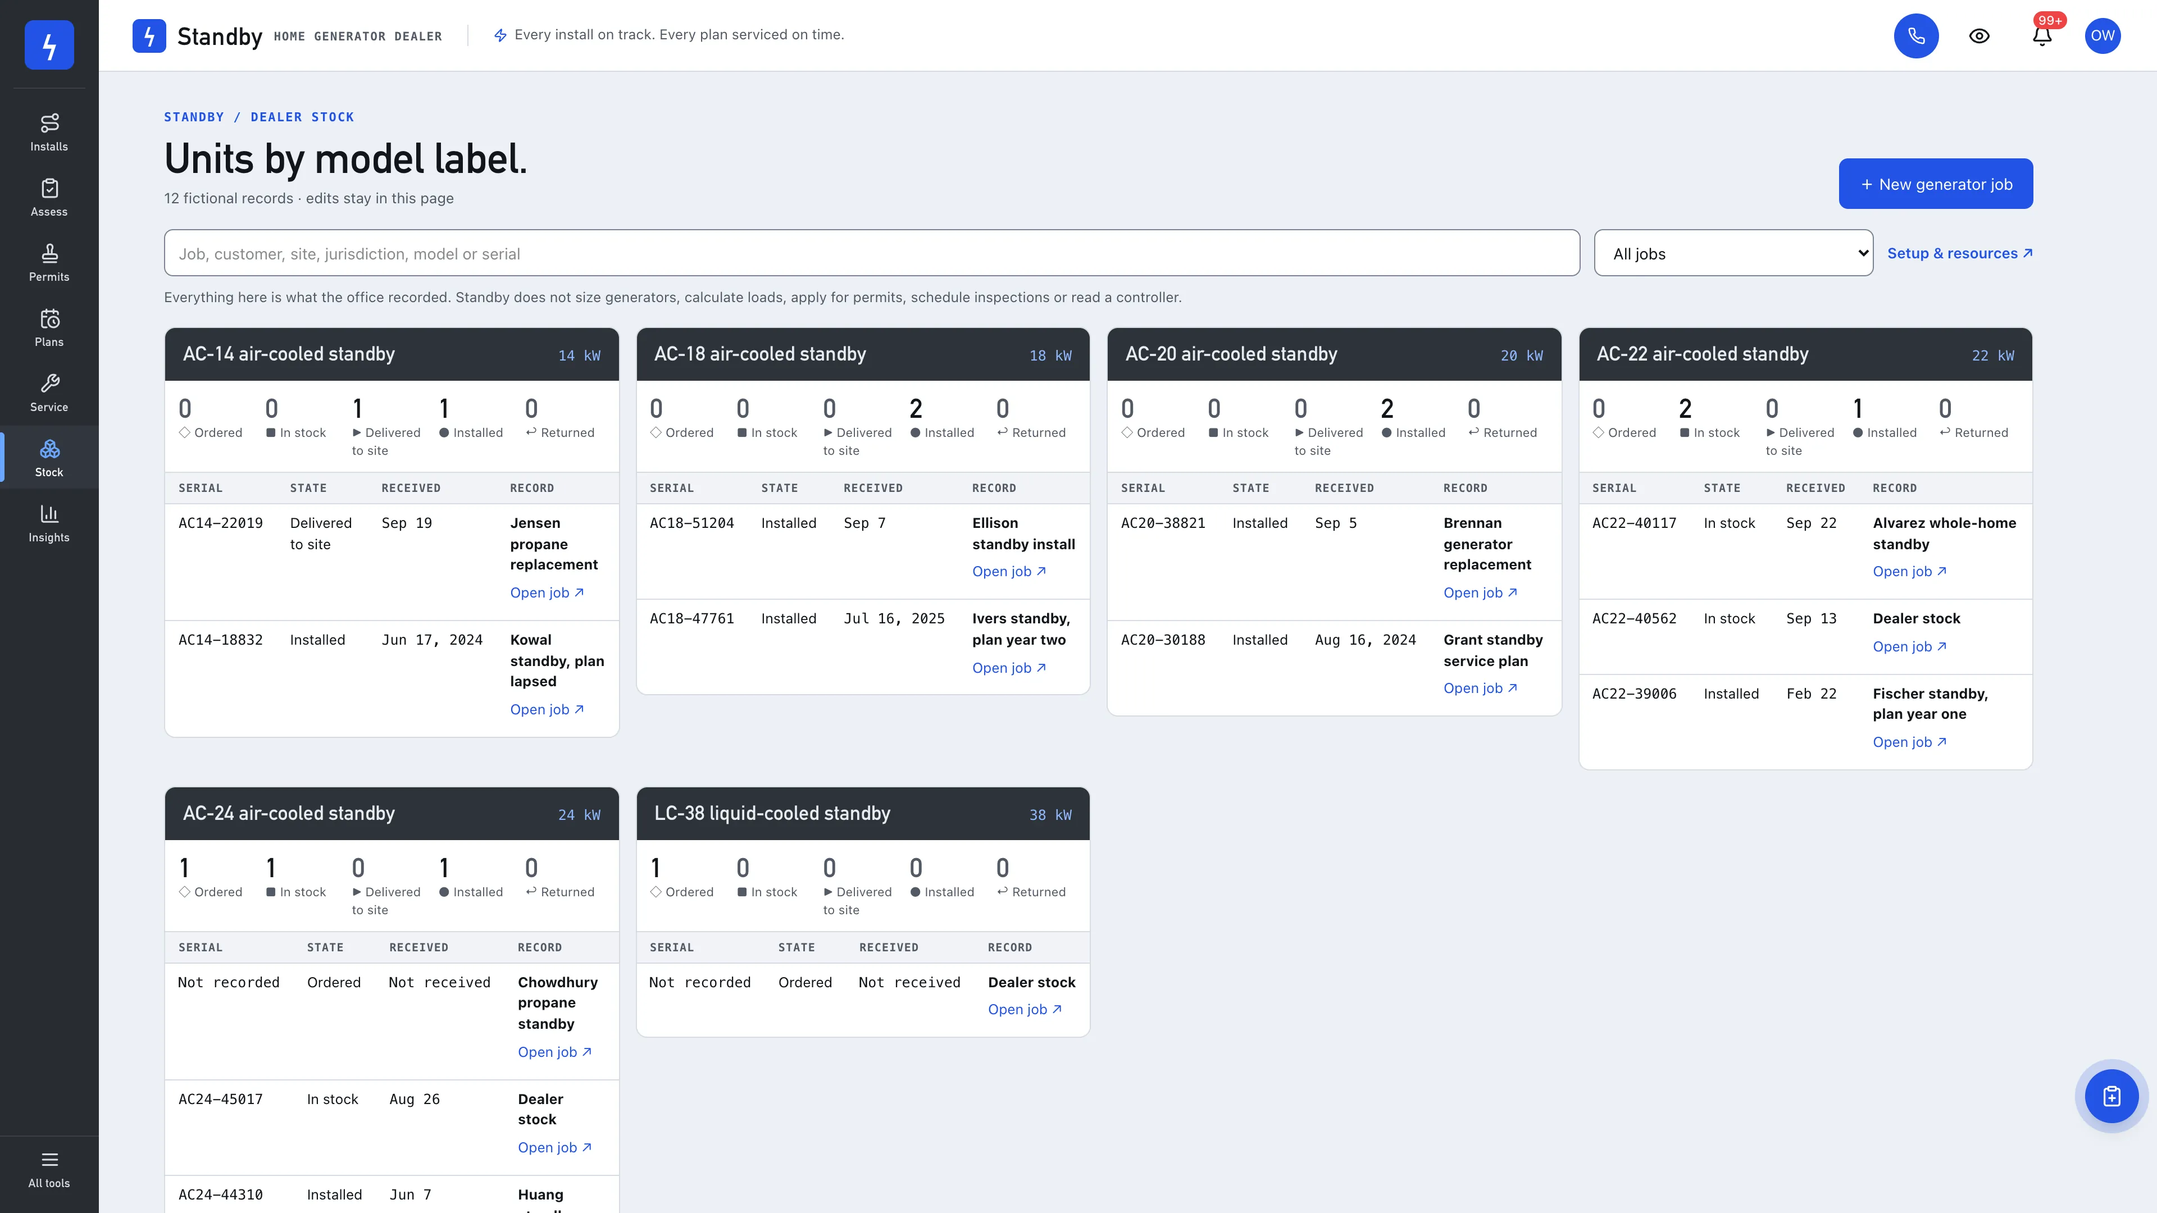Open the Installs section in sidebar
The width and height of the screenshot is (2157, 1213).
pos(48,133)
